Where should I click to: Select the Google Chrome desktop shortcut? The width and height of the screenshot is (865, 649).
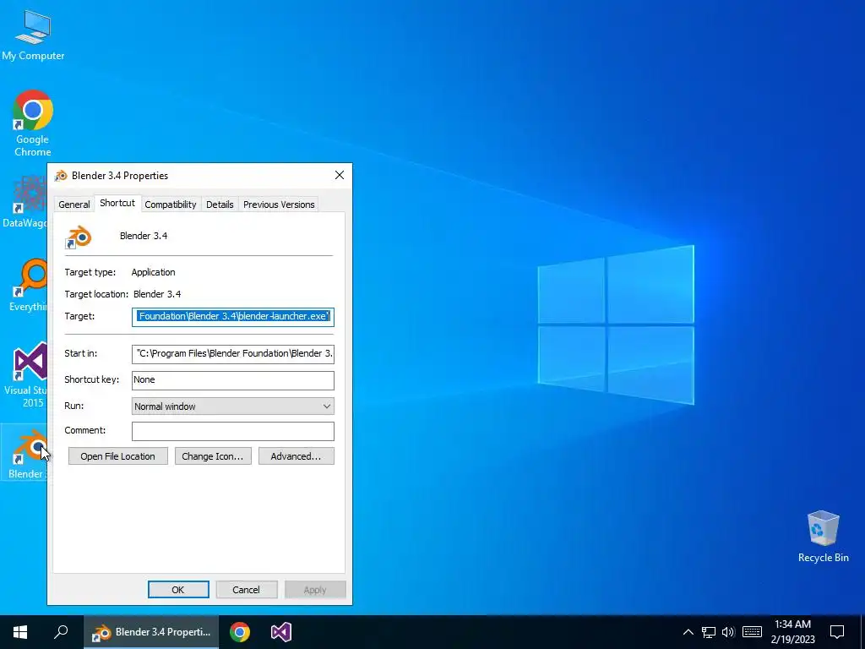pyautogui.click(x=33, y=123)
